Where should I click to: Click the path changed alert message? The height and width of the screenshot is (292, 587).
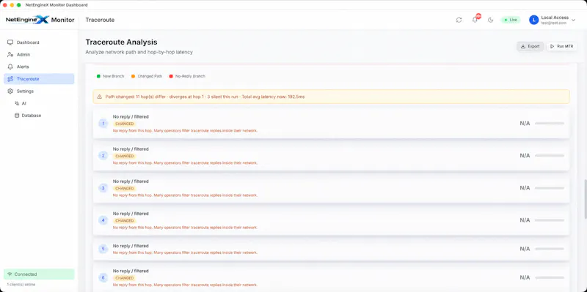(x=205, y=97)
